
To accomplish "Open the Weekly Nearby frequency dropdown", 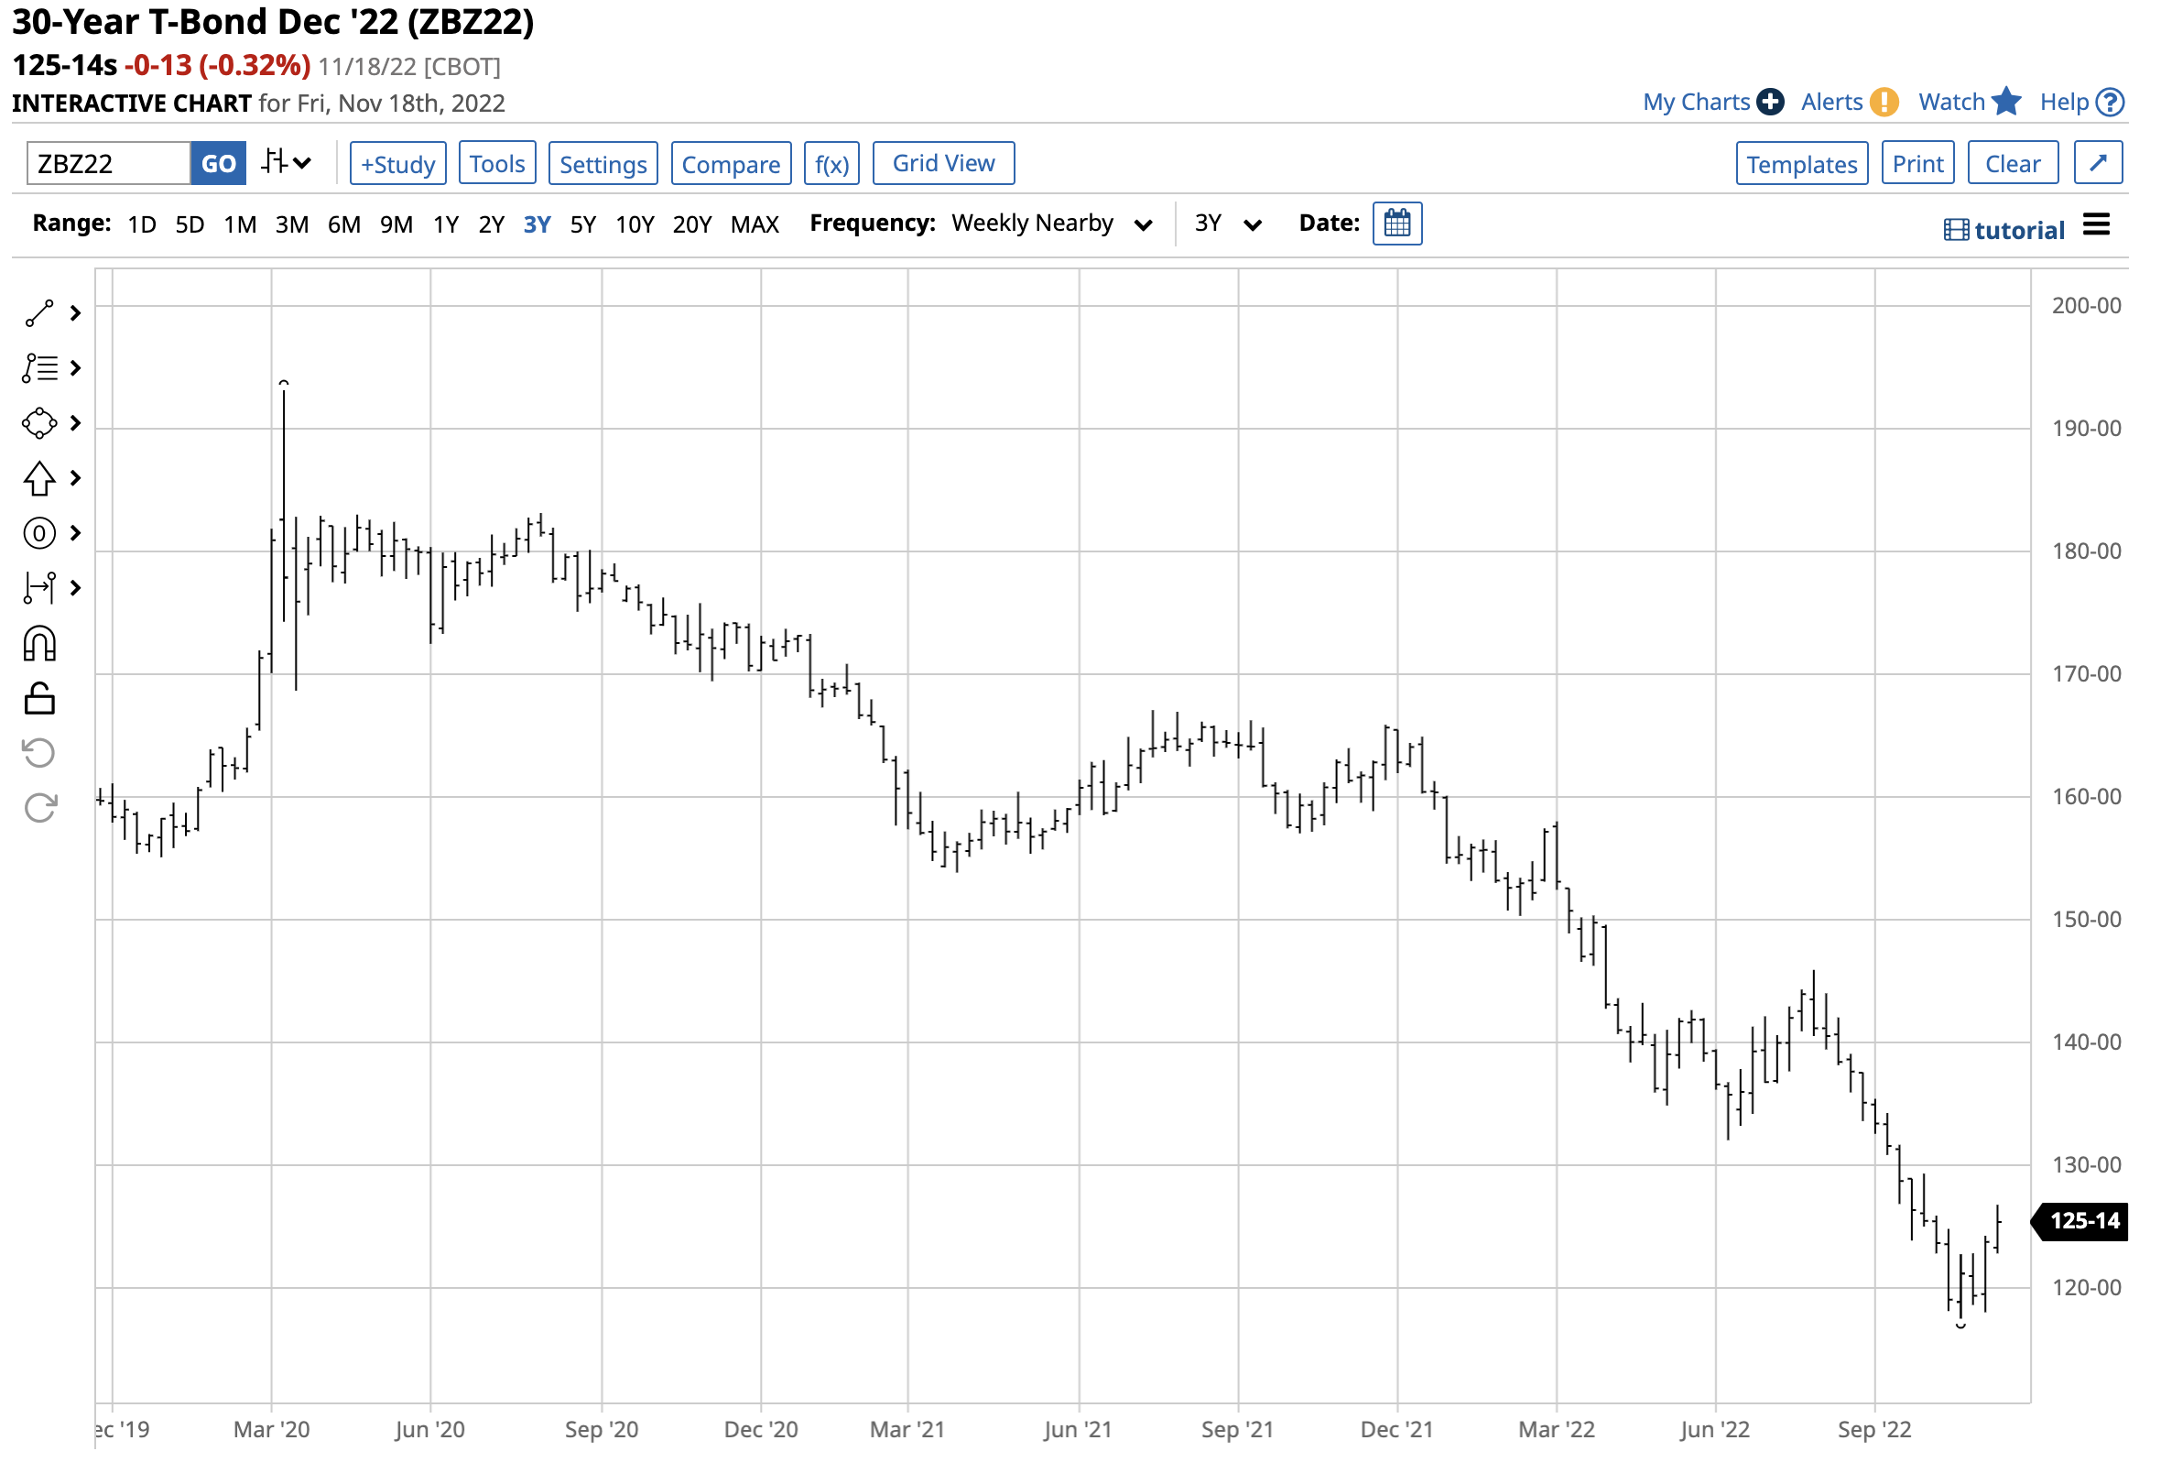I will 1054,224.
